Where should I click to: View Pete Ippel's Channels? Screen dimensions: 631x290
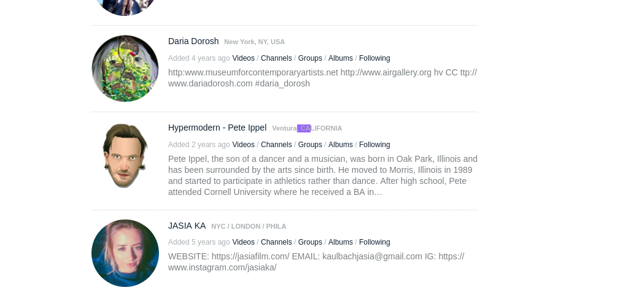click(x=276, y=145)
